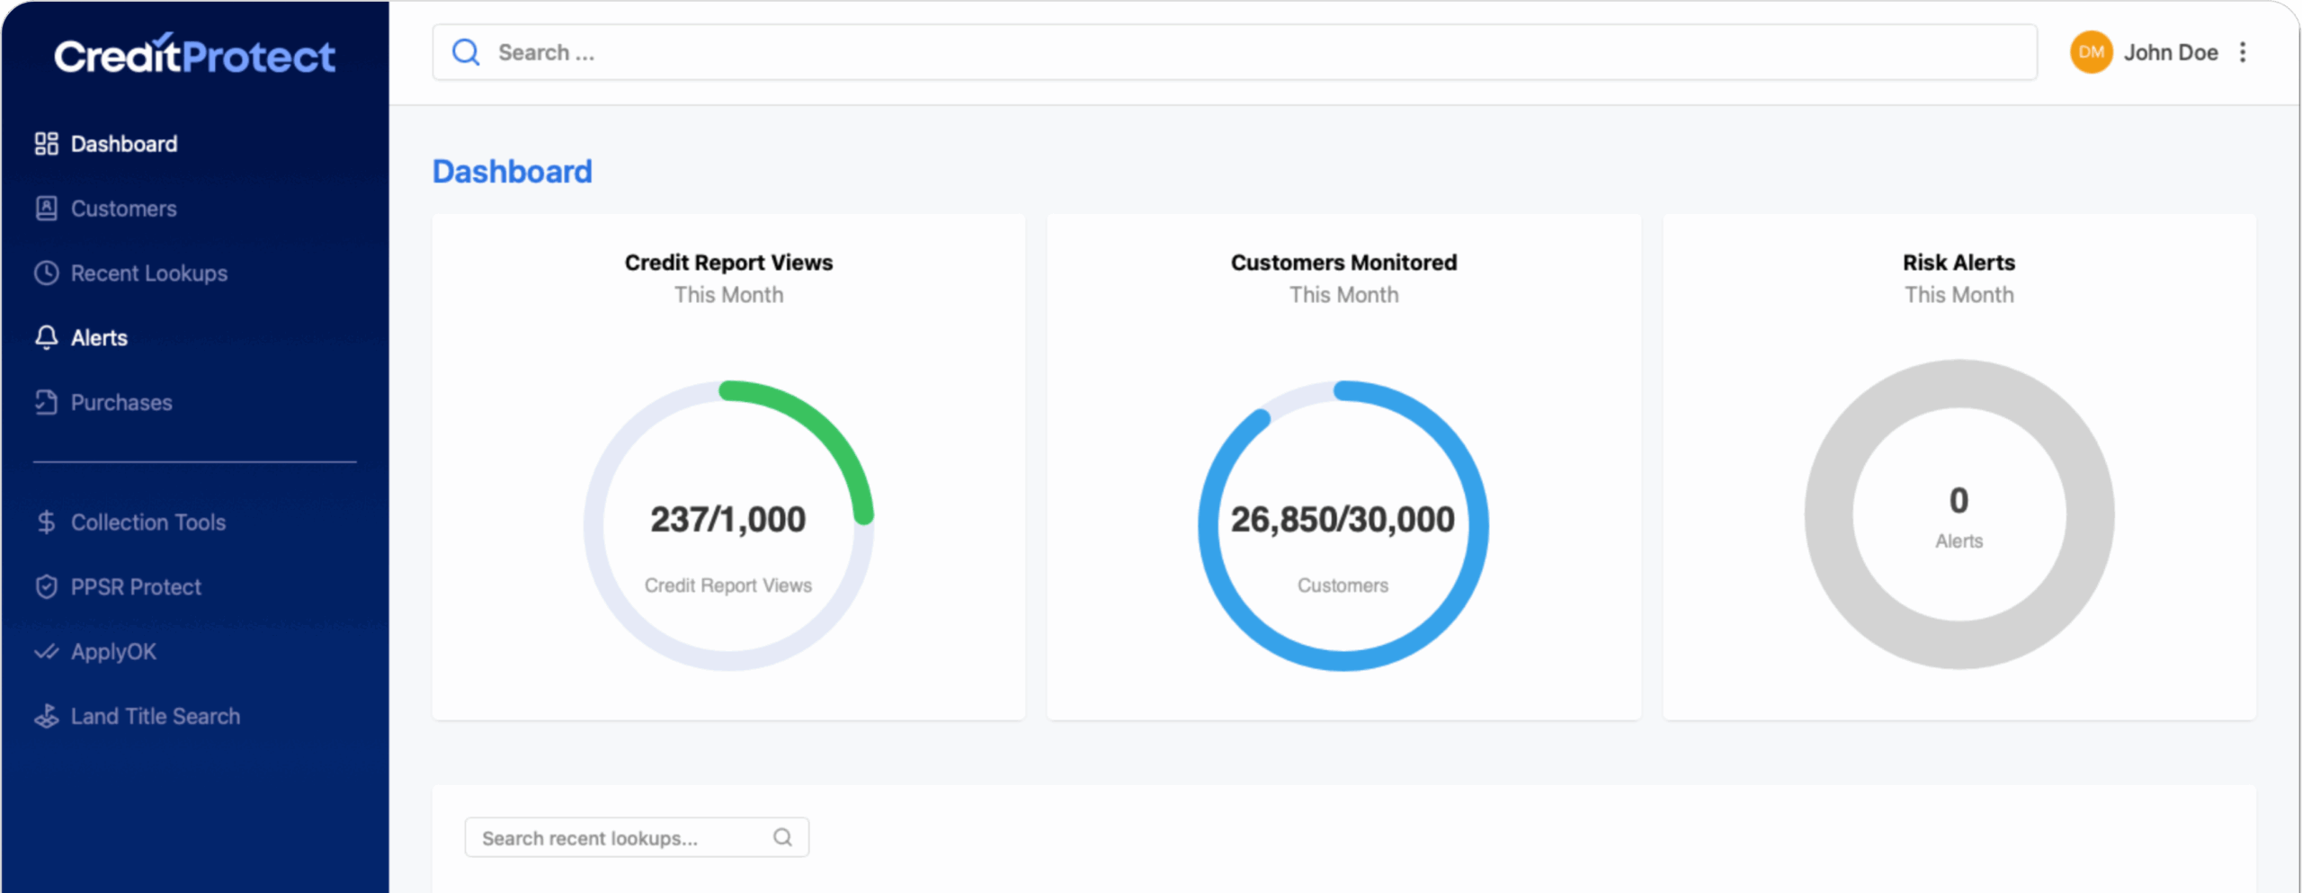This screenshot has width=2302, height=893.
Task: Click the John Doe username
Action: point(2171,53)
